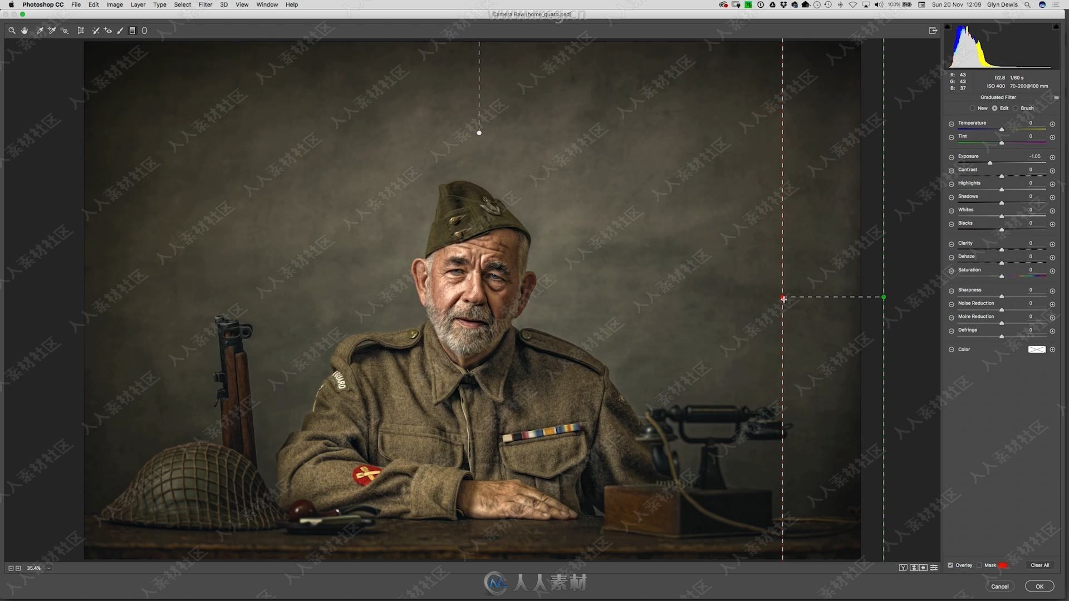The image size is (1069, 601).
Task: Select the Graduated Filter tool
Action: [133, 31]
